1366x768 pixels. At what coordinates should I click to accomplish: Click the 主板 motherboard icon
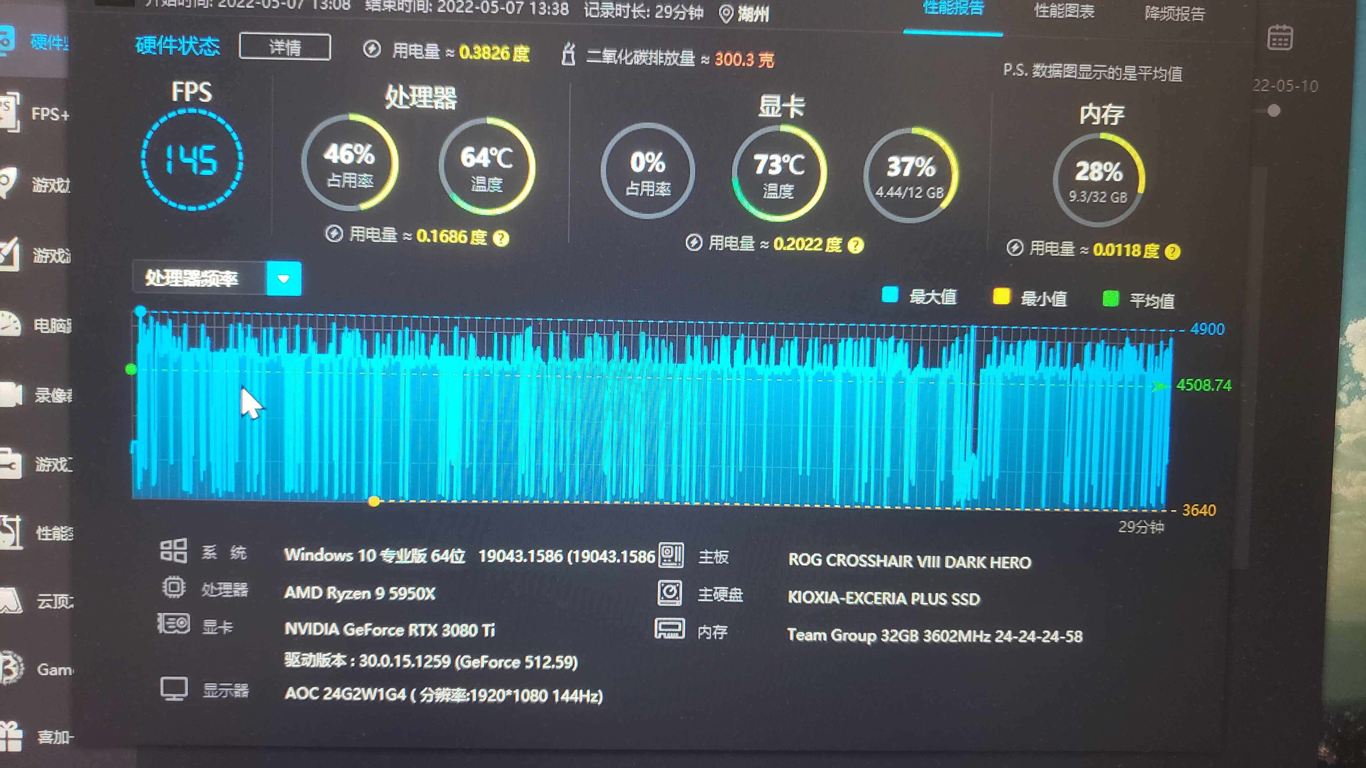tap(671, 555)
